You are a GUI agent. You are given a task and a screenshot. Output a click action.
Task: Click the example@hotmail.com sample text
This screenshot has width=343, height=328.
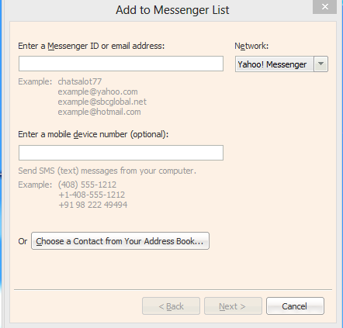[x=99, y=112]
